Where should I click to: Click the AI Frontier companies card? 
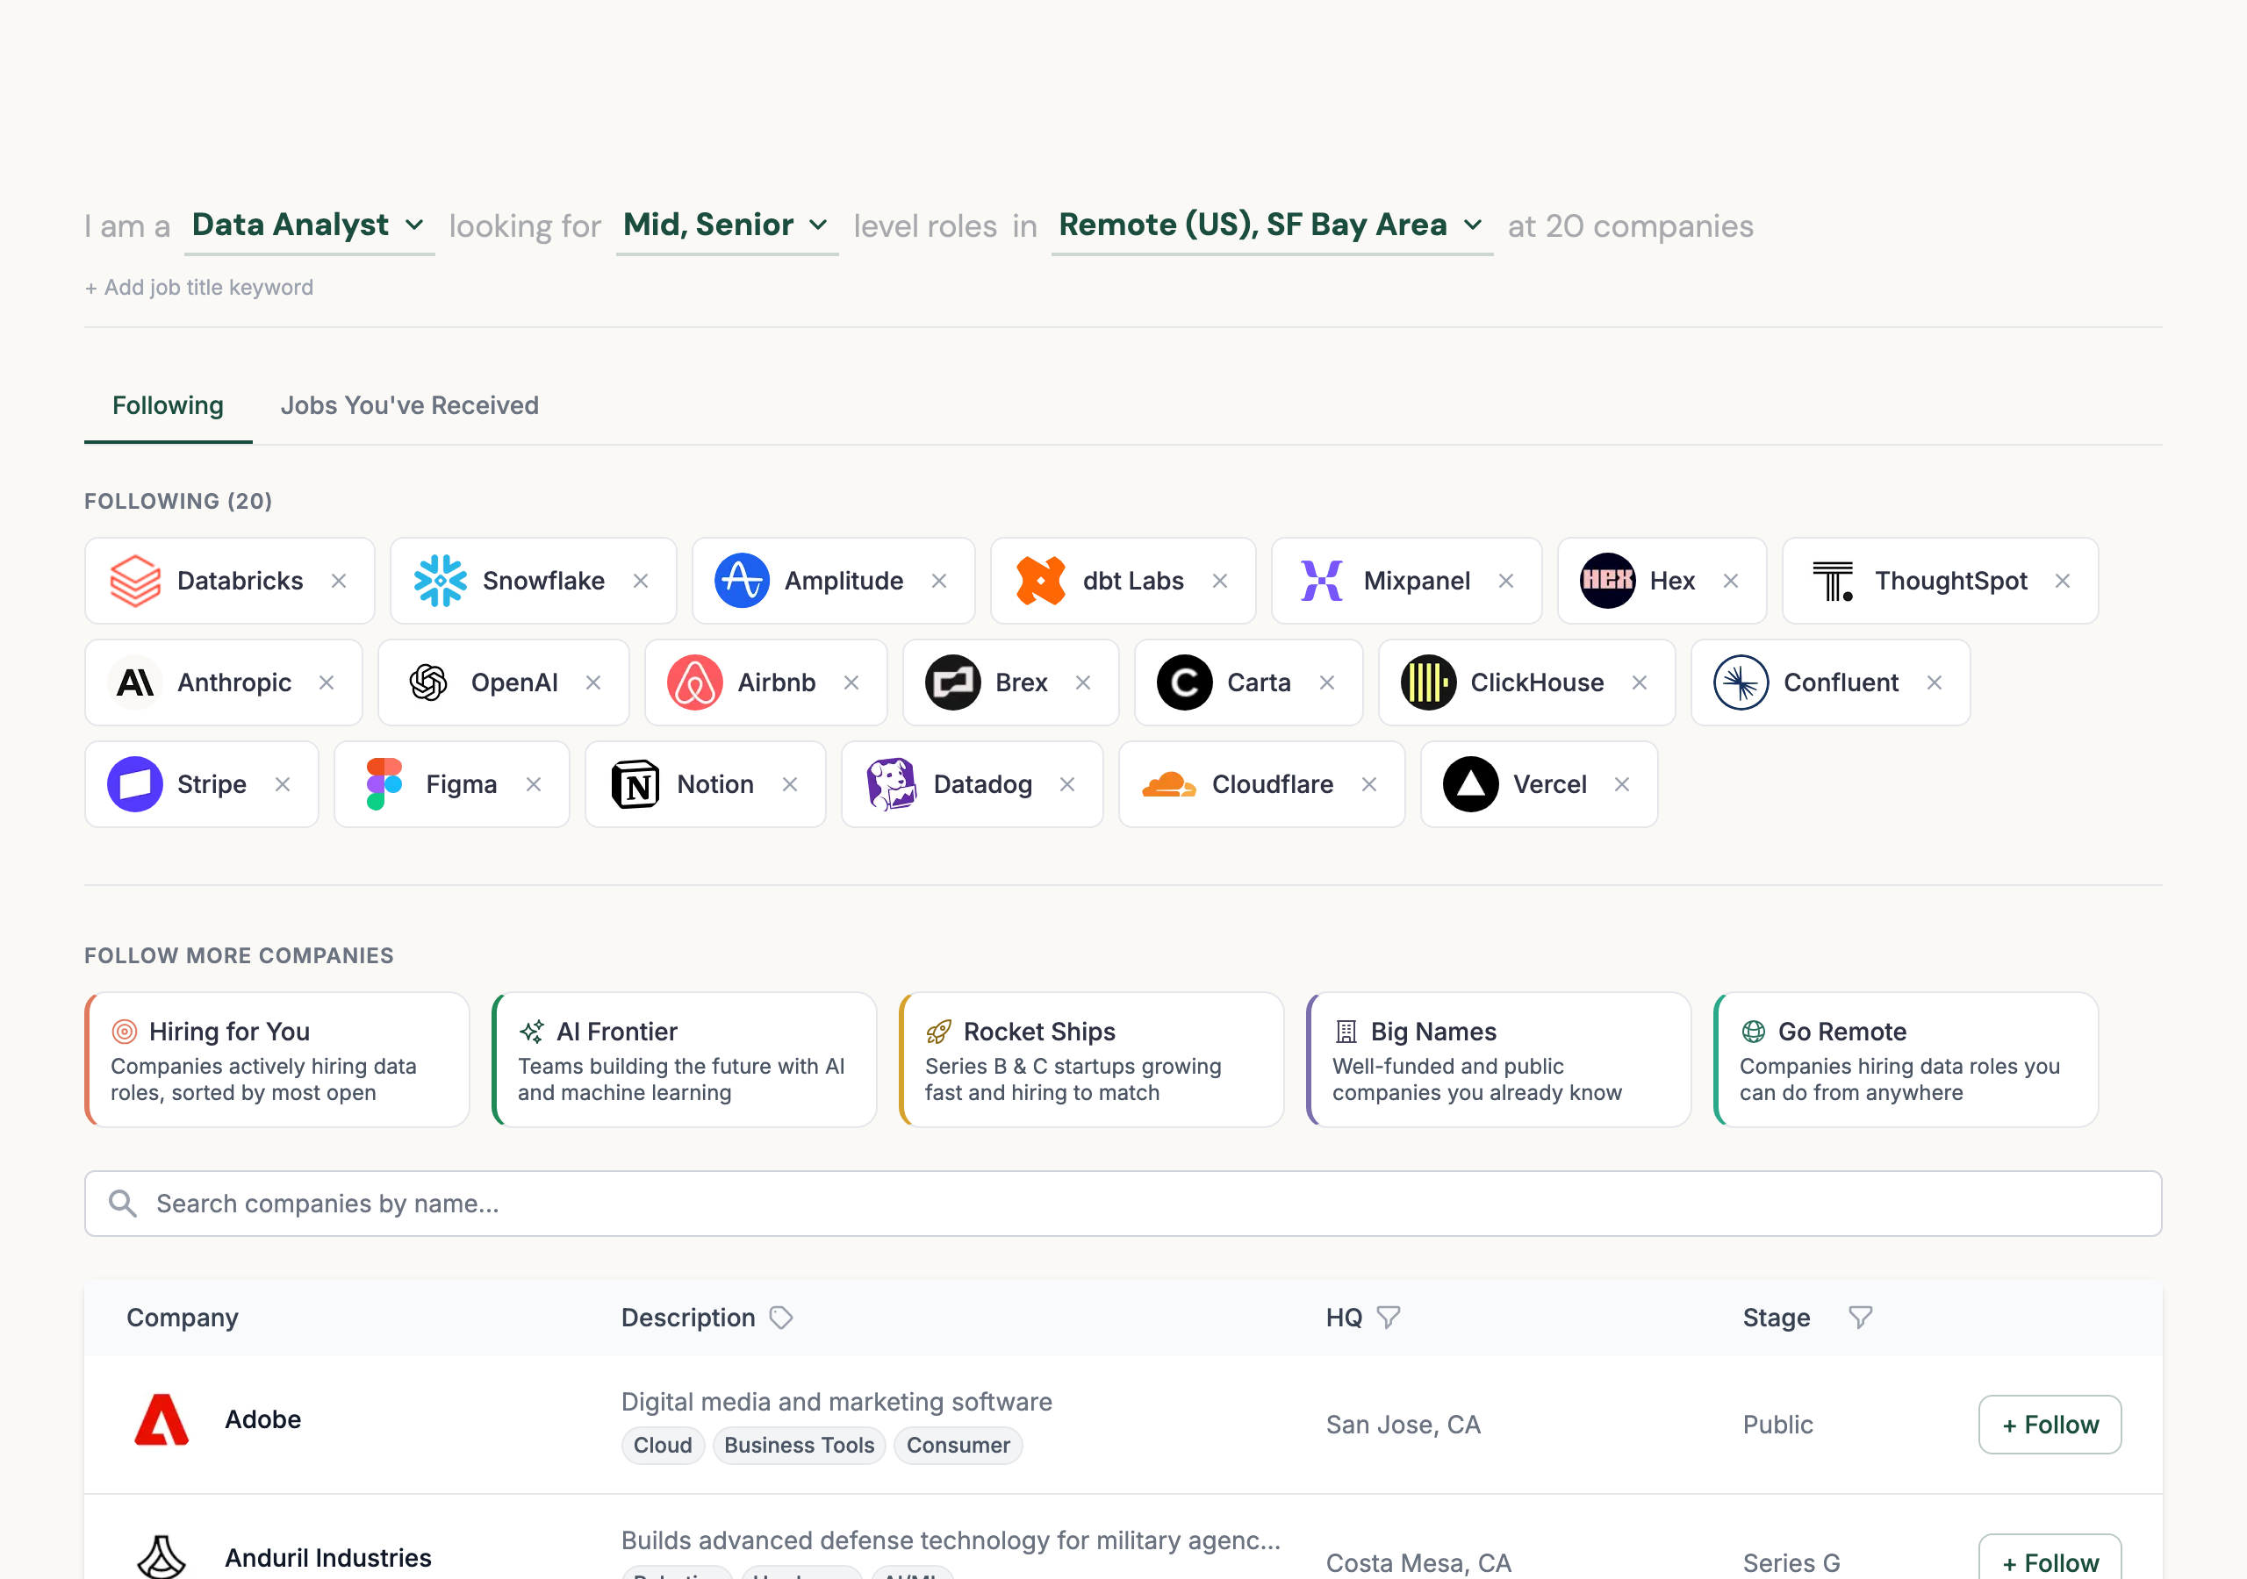(684, 1060)
